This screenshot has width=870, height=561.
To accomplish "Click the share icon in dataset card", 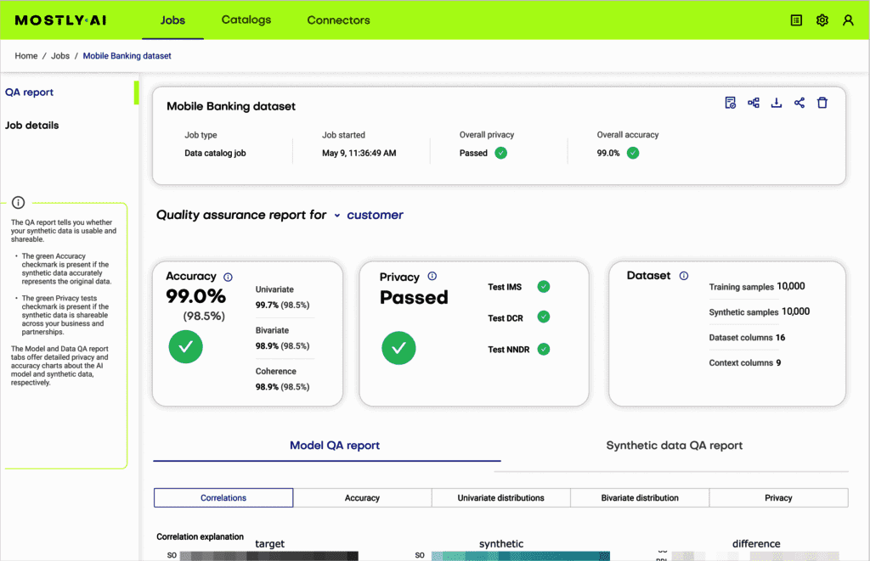I will point(799,103).
